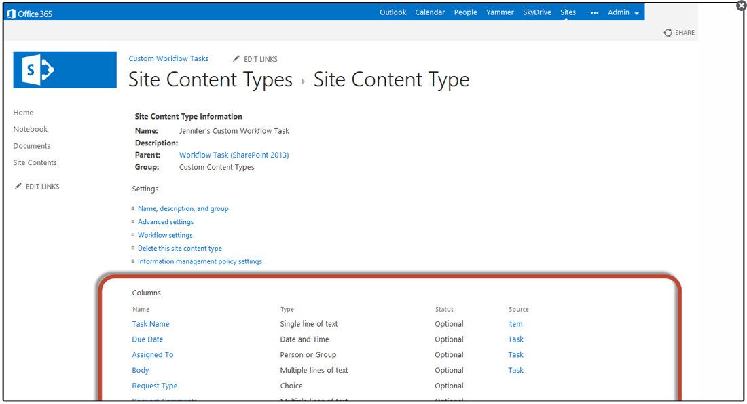
Task: Open Workflow settings link
Action: tap(165, 235)
